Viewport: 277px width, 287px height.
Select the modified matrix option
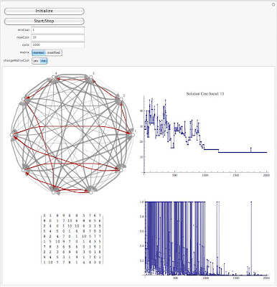coord(54,52)
